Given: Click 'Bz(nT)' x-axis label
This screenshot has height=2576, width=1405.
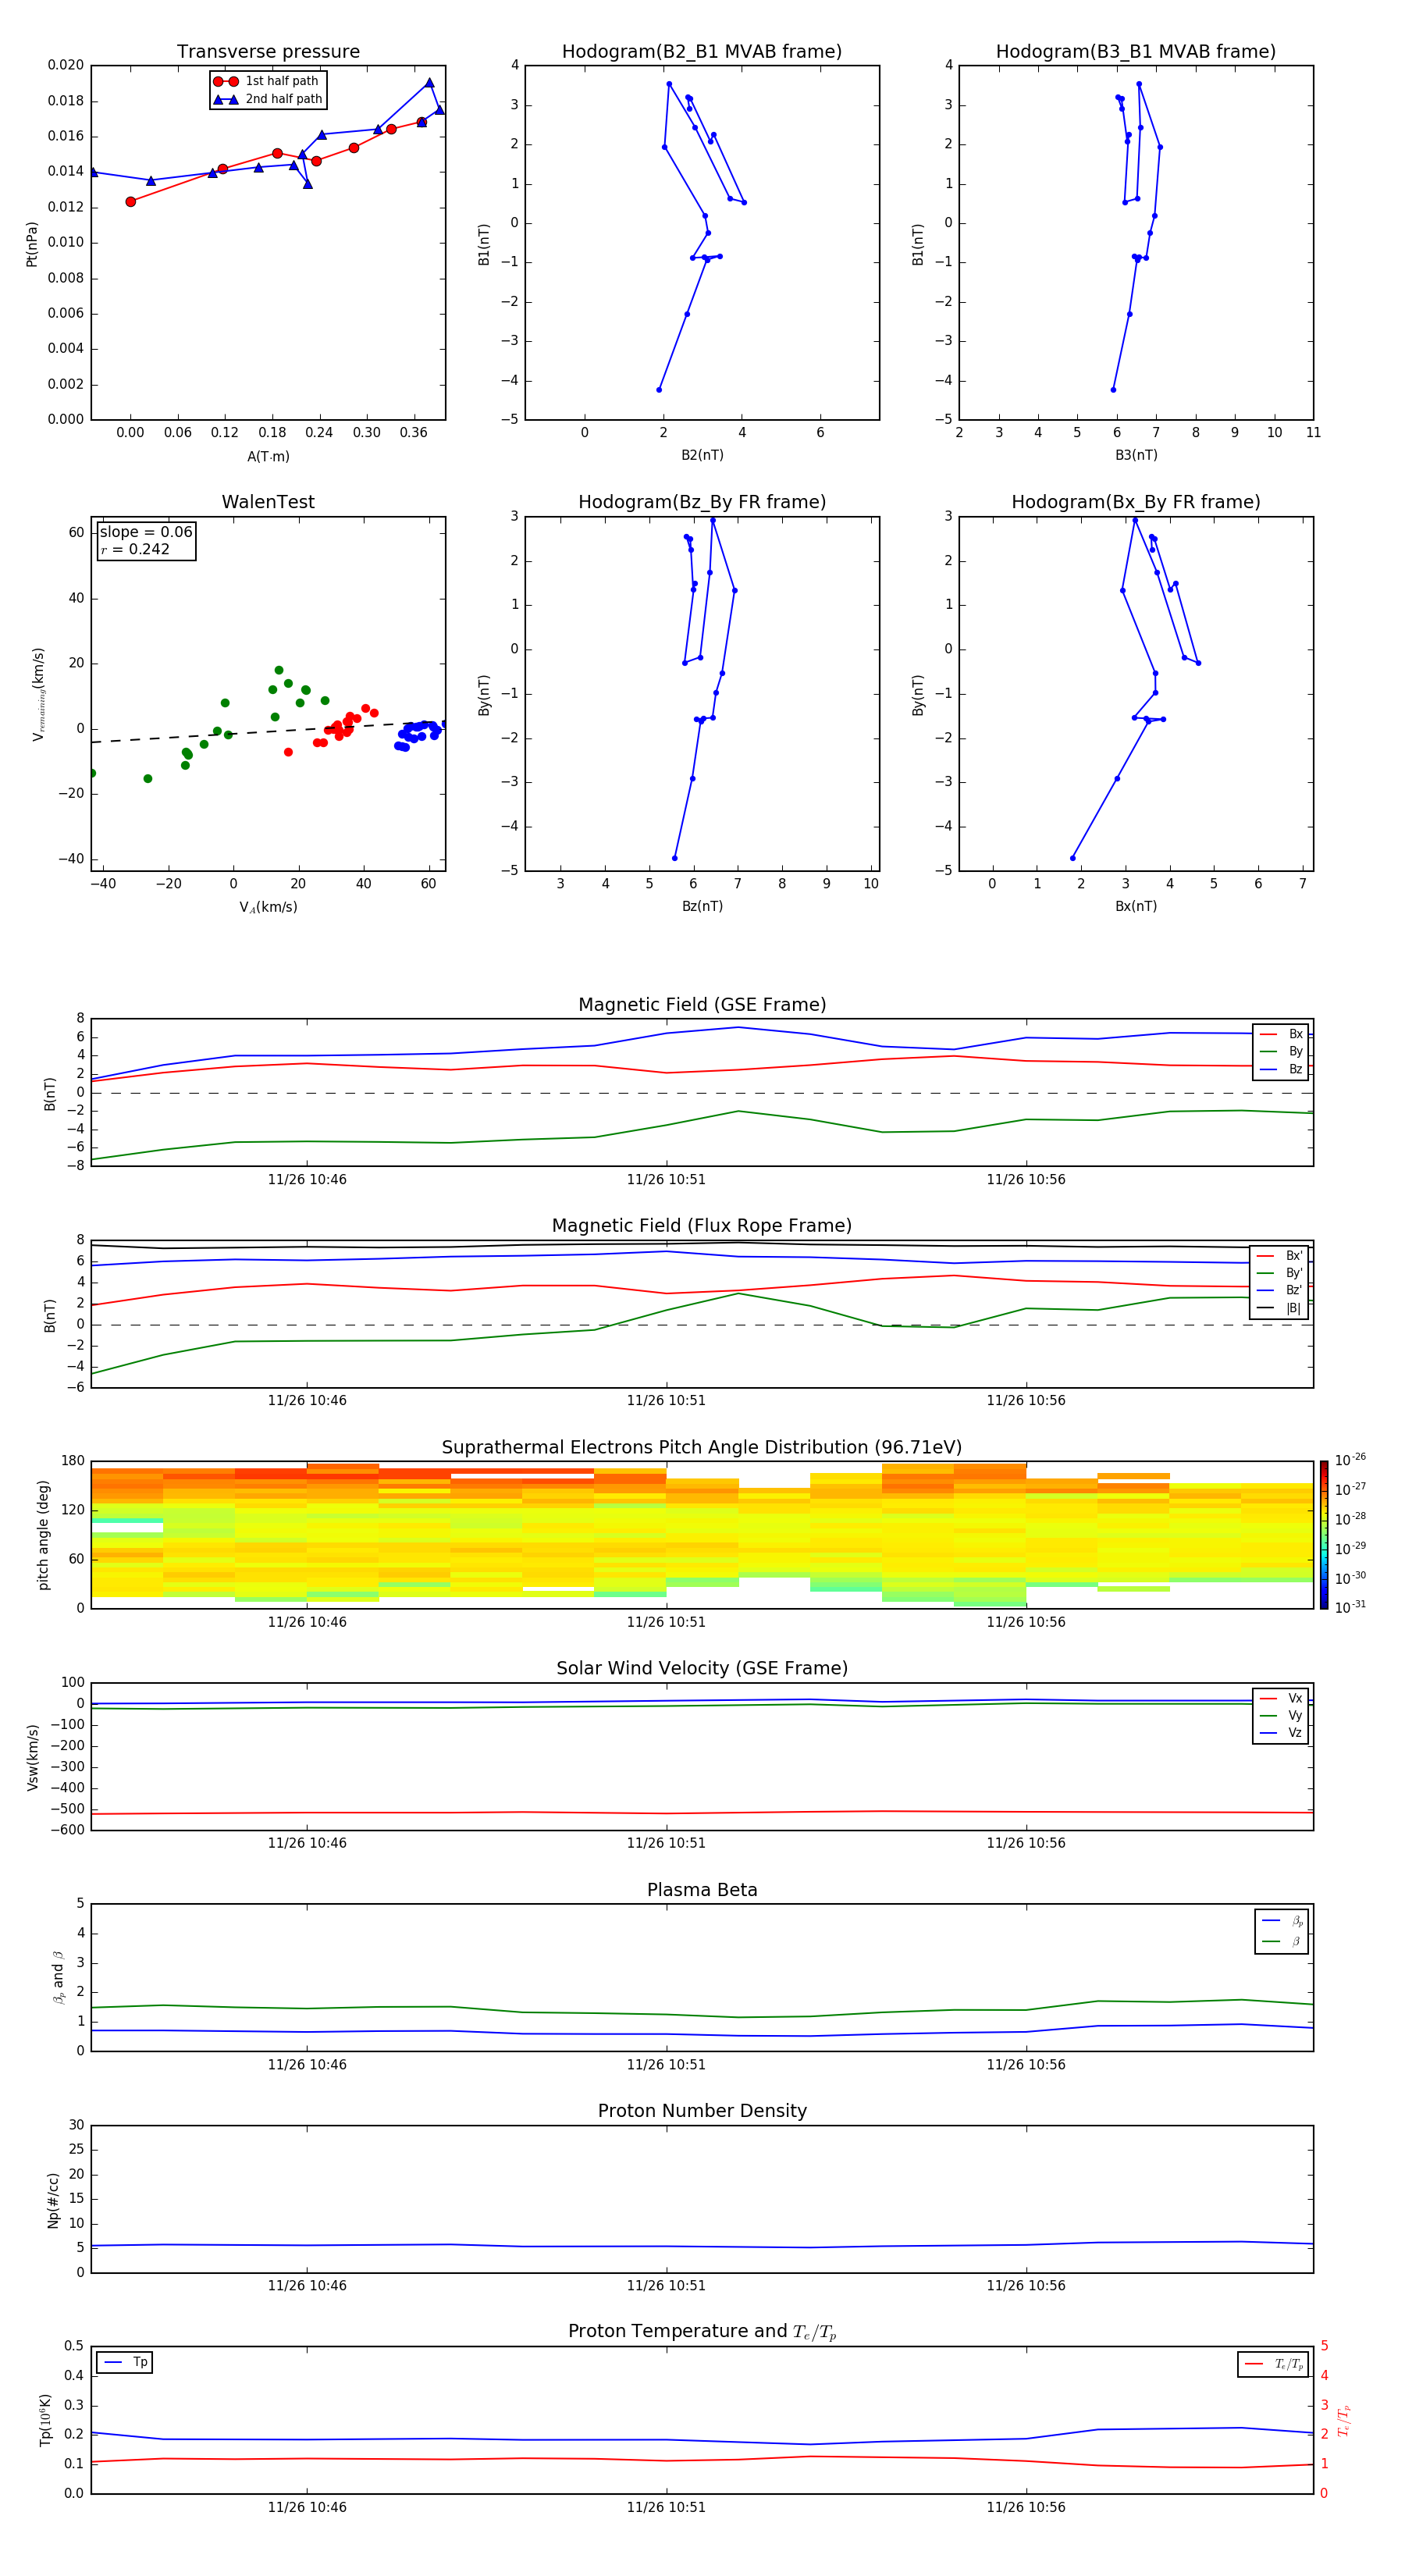Looking at the screenshot, I should point(702,906).
